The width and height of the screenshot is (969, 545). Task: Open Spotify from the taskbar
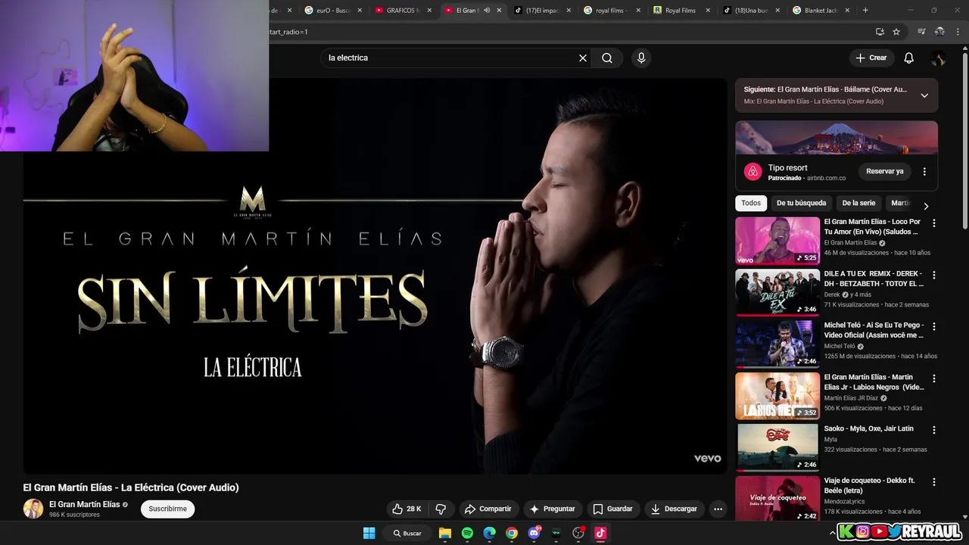467,533
